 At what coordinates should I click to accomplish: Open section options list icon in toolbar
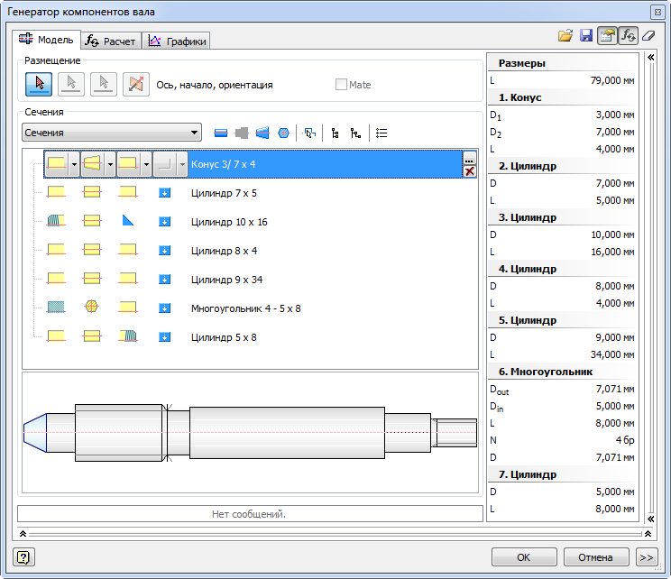pyautogui.click(x=382, y=133)
